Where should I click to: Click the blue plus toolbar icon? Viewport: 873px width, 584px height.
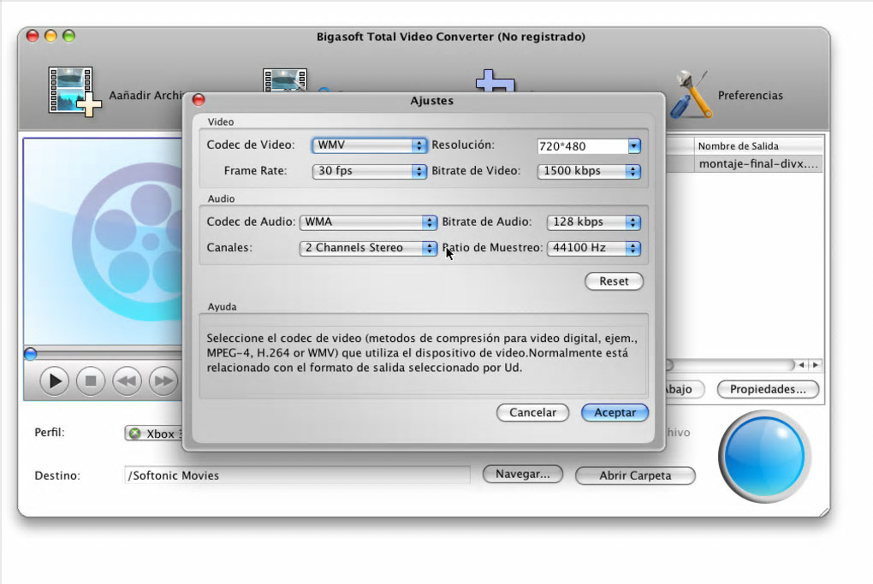point(495,80)
